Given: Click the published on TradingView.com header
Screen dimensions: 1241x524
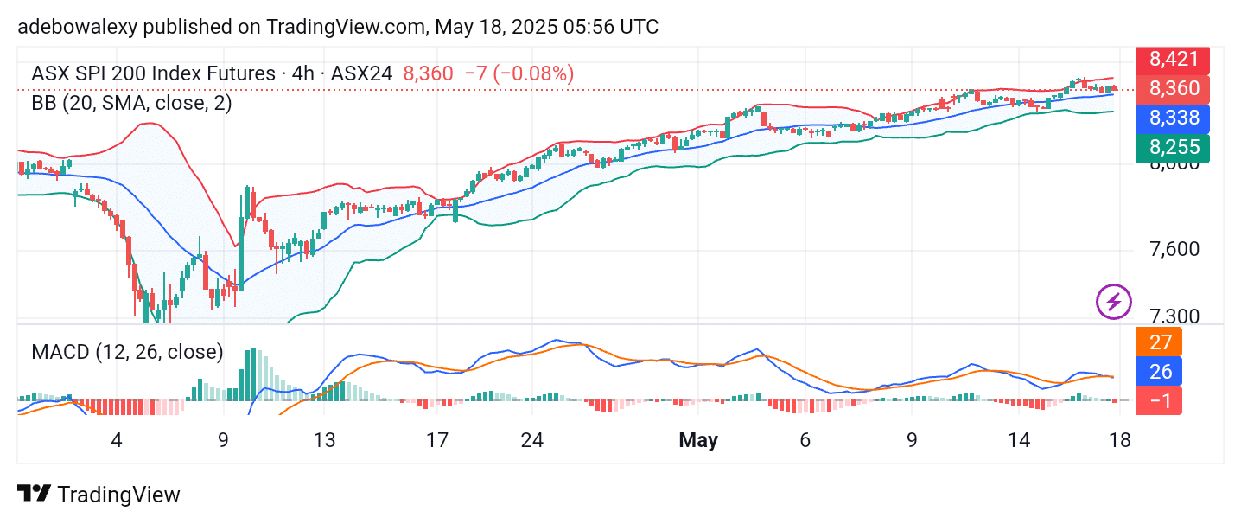Looking at the screenshot, I should pos(338,27).
